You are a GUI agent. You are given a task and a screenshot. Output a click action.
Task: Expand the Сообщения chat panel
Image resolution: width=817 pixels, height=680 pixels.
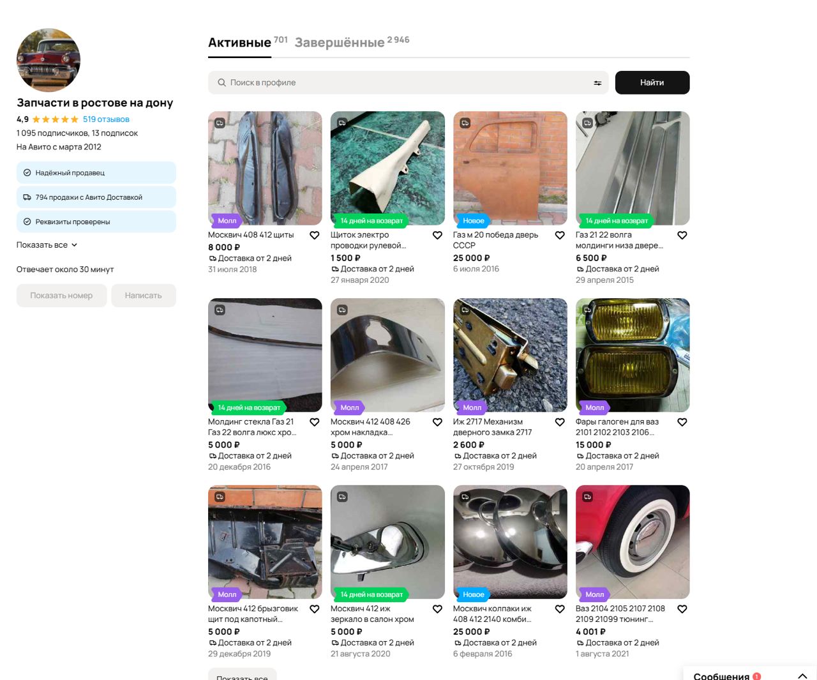802,676
